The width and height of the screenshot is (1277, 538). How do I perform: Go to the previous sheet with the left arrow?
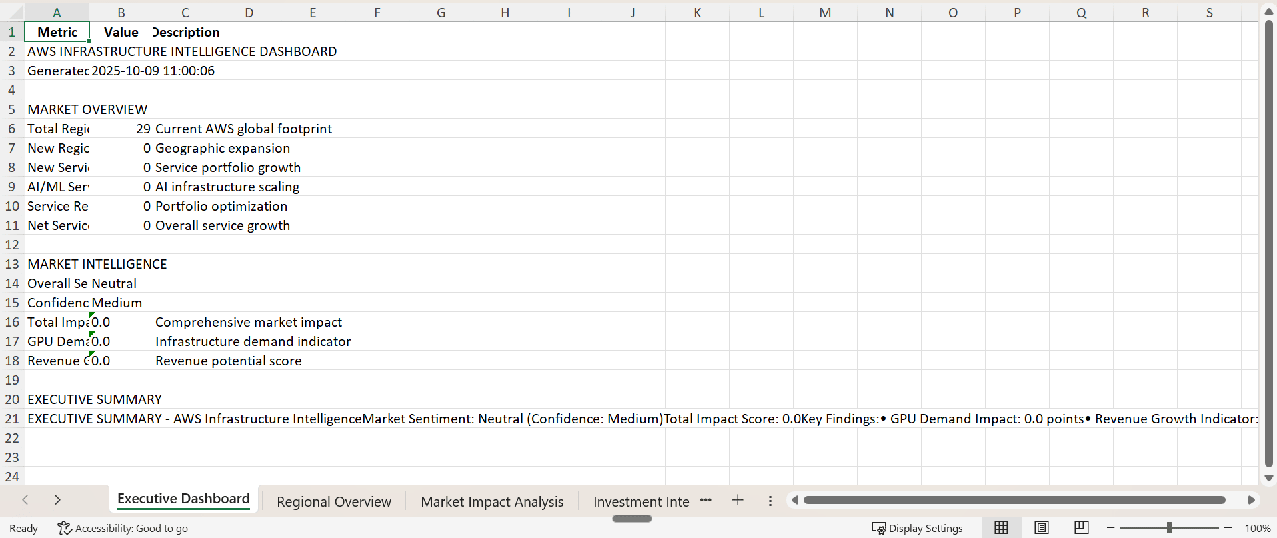(25, 500)
